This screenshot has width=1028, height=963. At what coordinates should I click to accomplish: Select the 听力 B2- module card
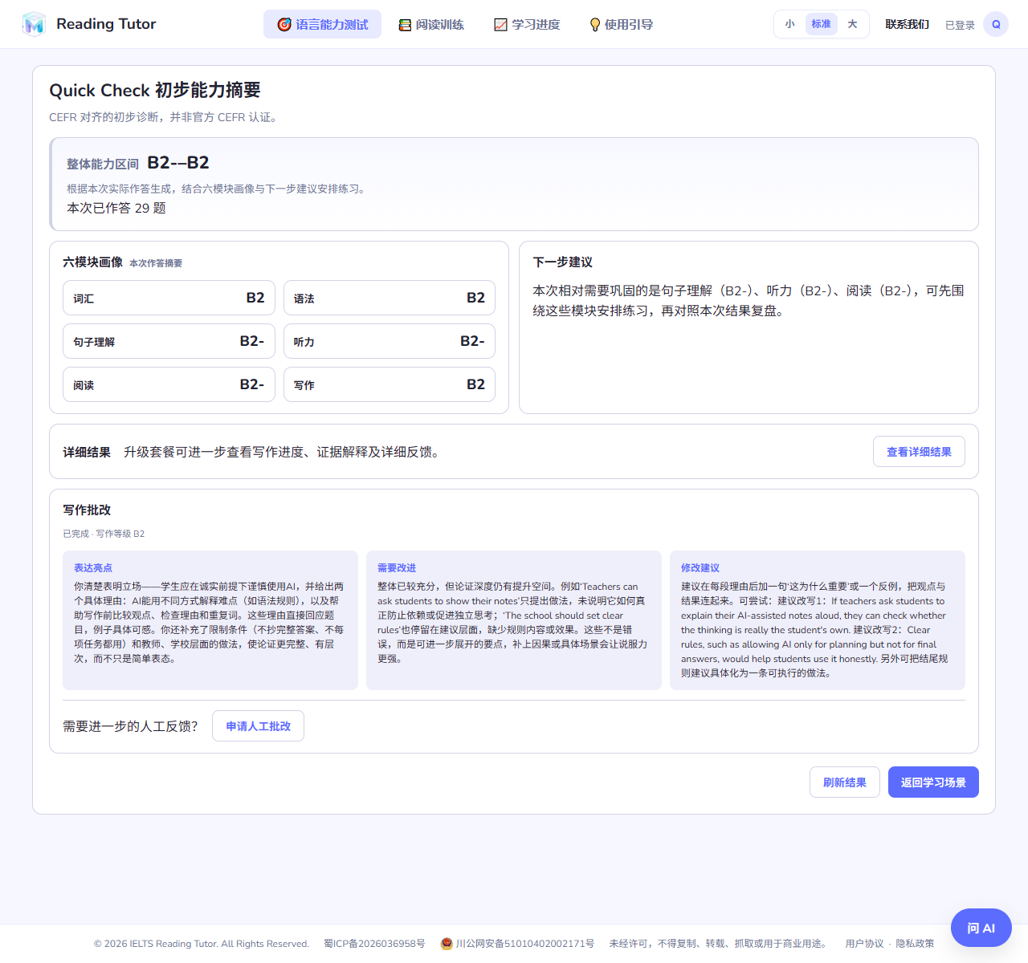pos(390,341)
